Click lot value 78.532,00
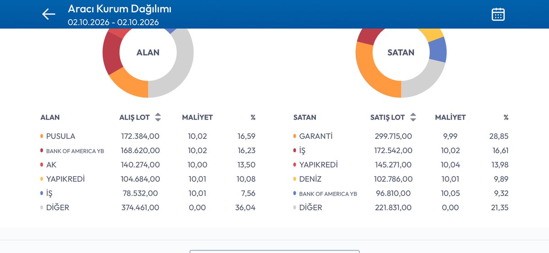Viewport: 549px width, 253px height. pyautogui.click(x=141, y=193)
